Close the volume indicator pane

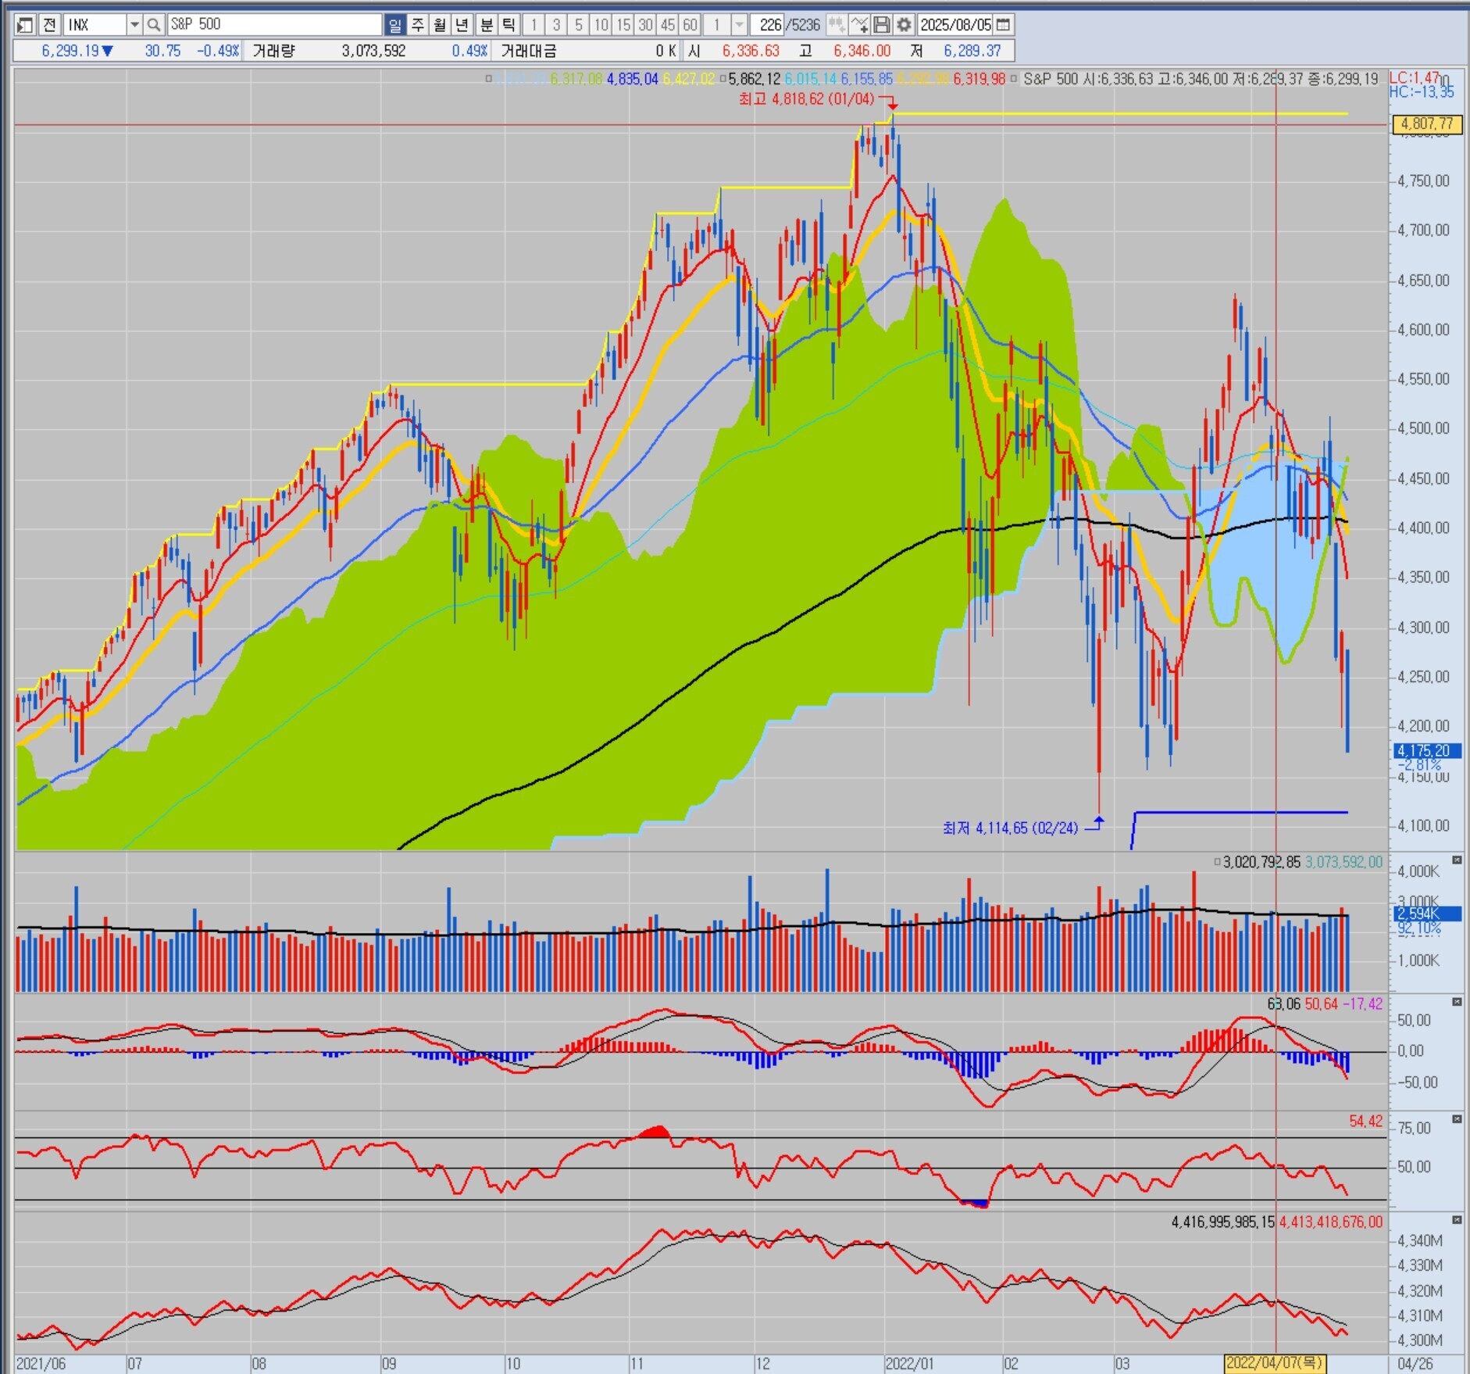coord(1457,861)
